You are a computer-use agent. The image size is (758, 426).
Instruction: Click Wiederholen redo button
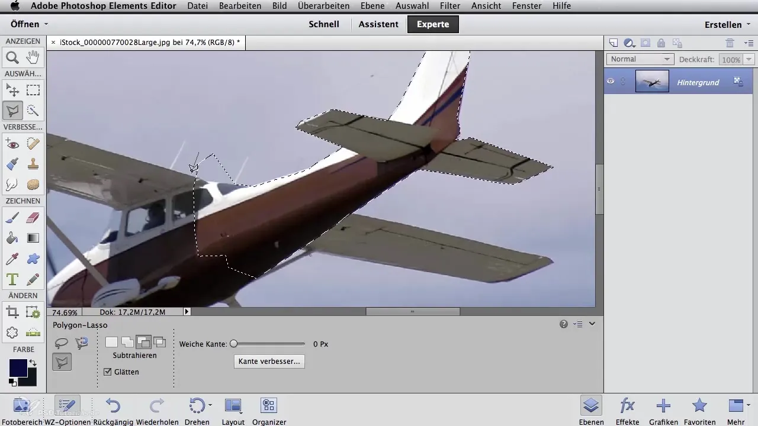(x=157, y=411)
